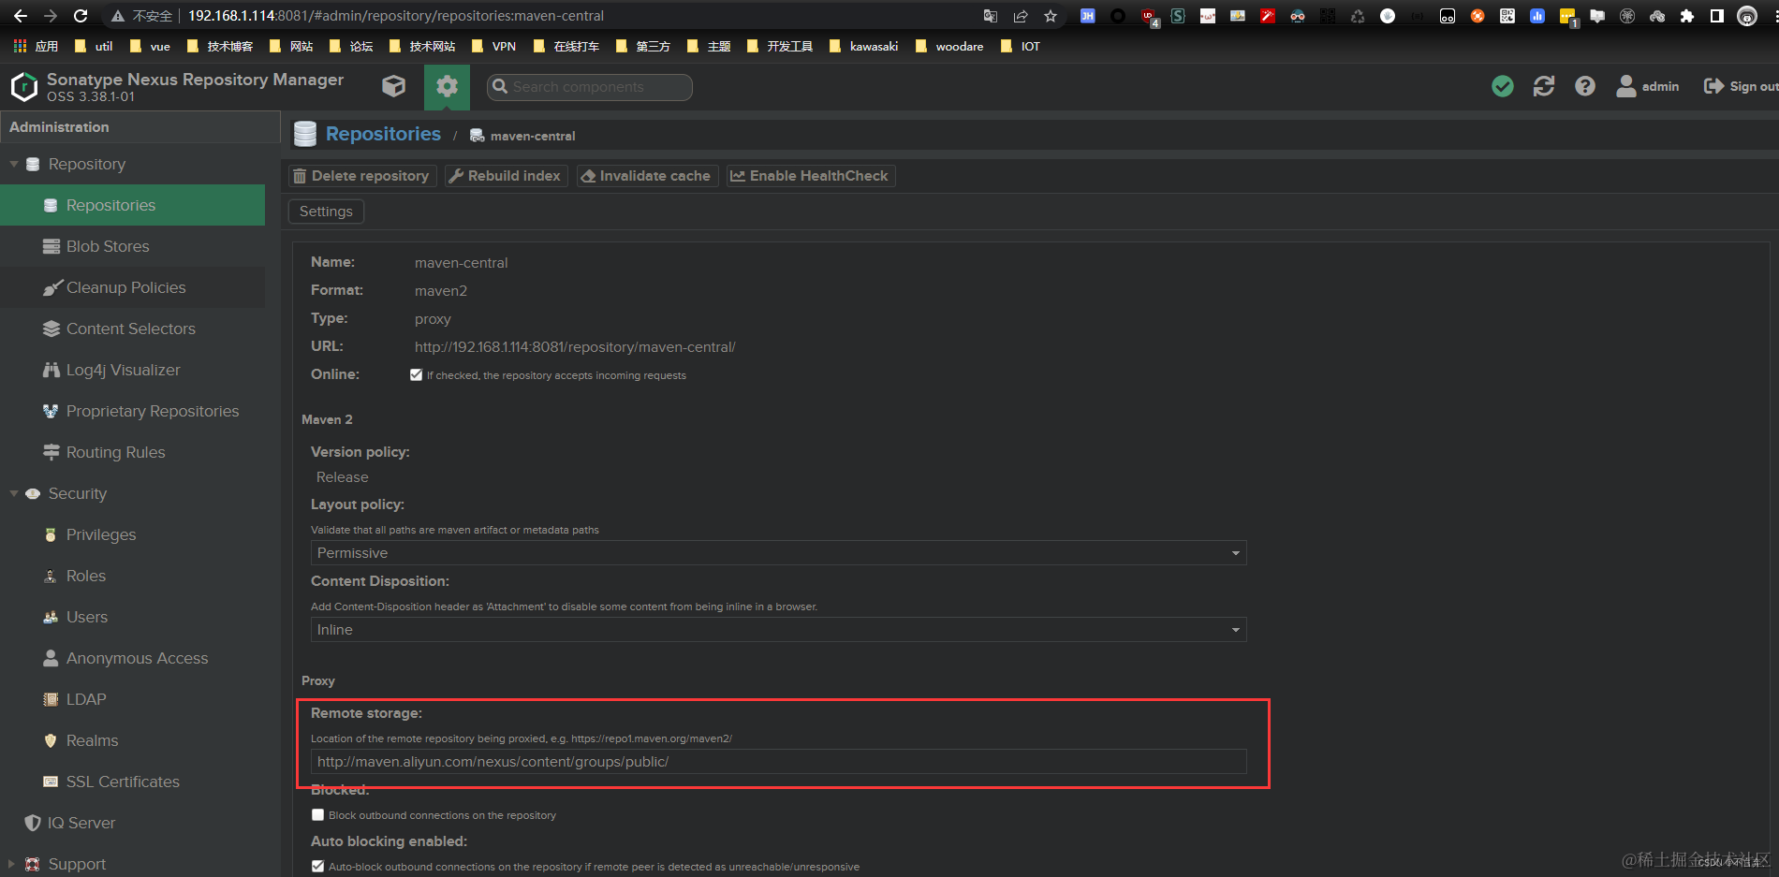Click the Sign out button
The image size is (1779, 877).
(x=1741, y=86)
